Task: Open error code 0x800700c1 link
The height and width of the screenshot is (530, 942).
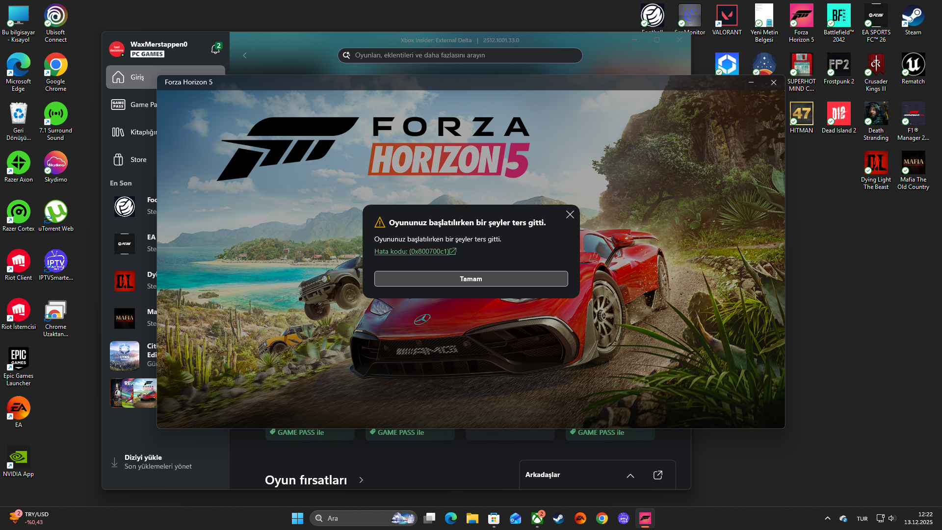Action: pos(415,251)
